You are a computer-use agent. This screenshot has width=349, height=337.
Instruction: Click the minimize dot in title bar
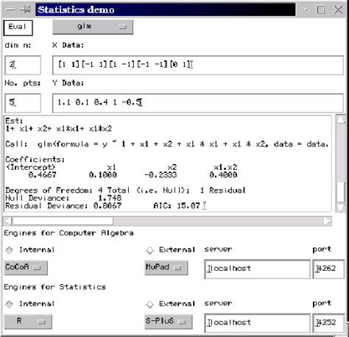click(x=306, y=10)
